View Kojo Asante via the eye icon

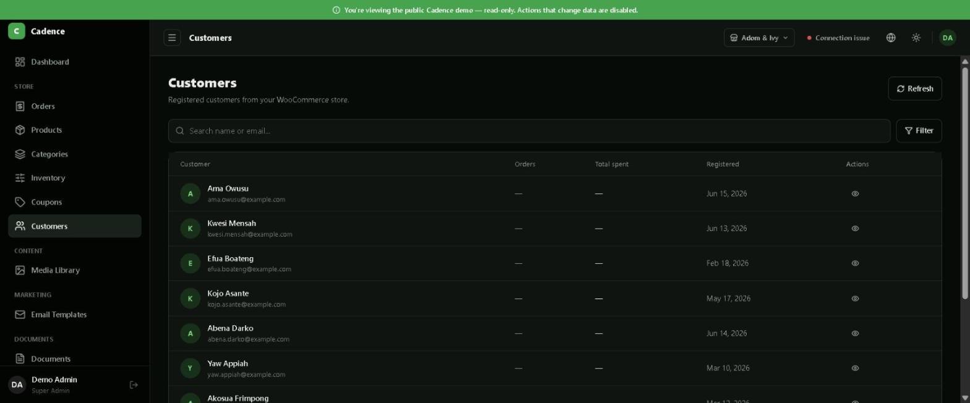[x=855, y=299]
